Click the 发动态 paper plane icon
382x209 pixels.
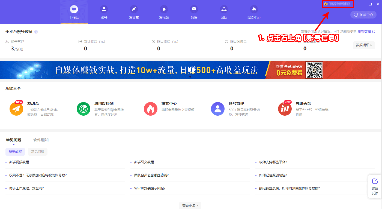click(16, 109)
